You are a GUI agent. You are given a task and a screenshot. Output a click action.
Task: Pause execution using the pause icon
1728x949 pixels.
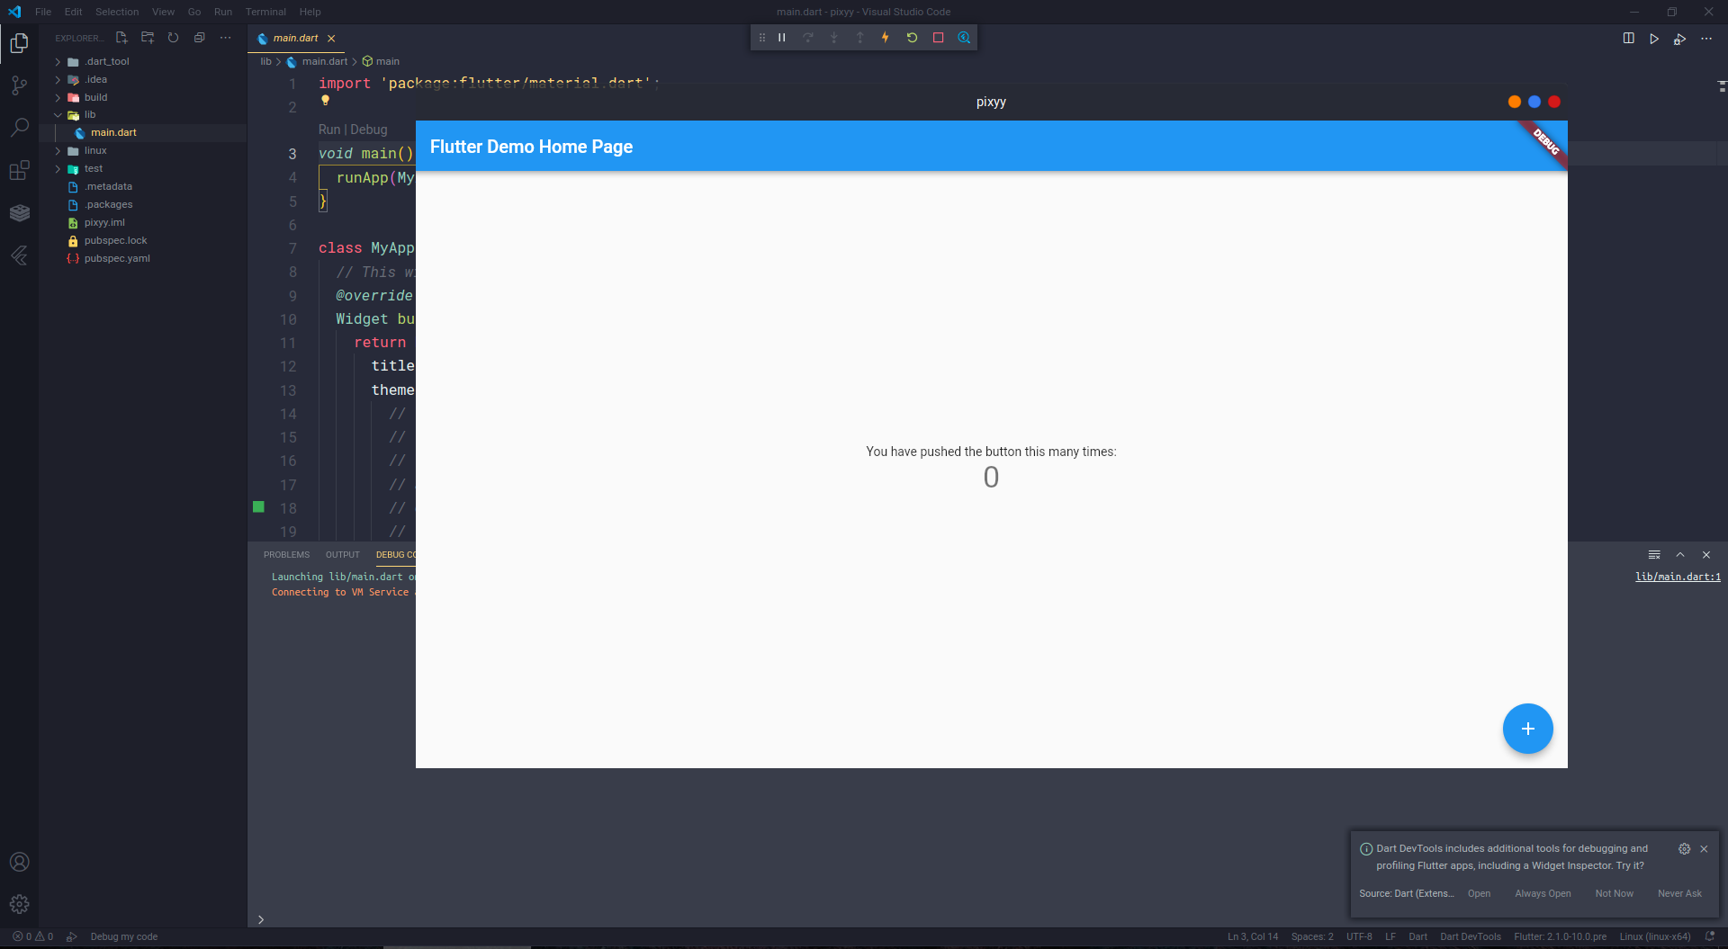coord(781,37)
